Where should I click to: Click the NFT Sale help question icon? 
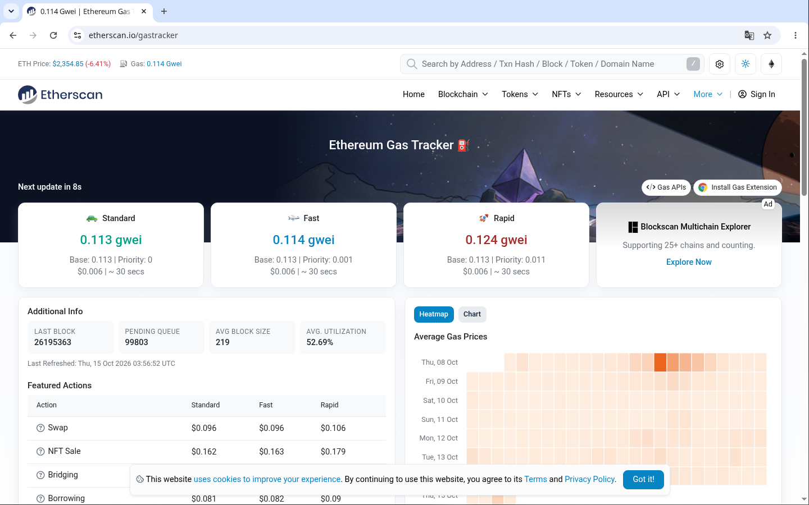tap(40, 452)
